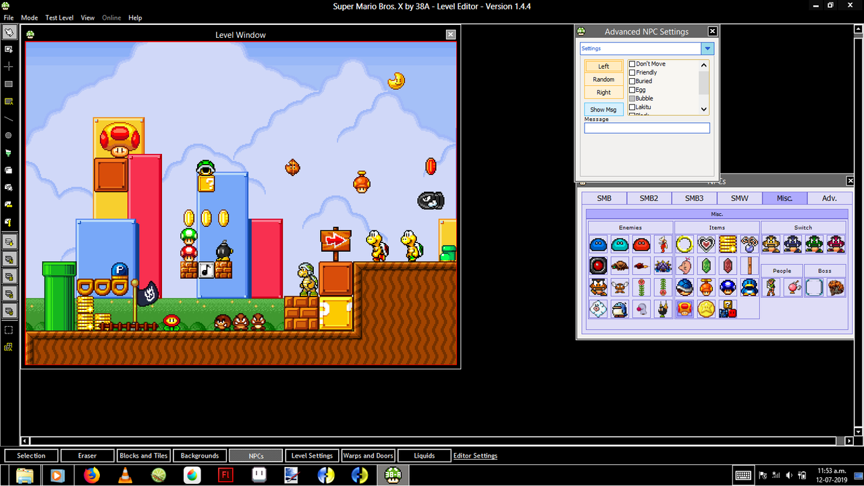Screen dimensions: 864x486
Task: Click the Message input field
Action: click(647, 128)
